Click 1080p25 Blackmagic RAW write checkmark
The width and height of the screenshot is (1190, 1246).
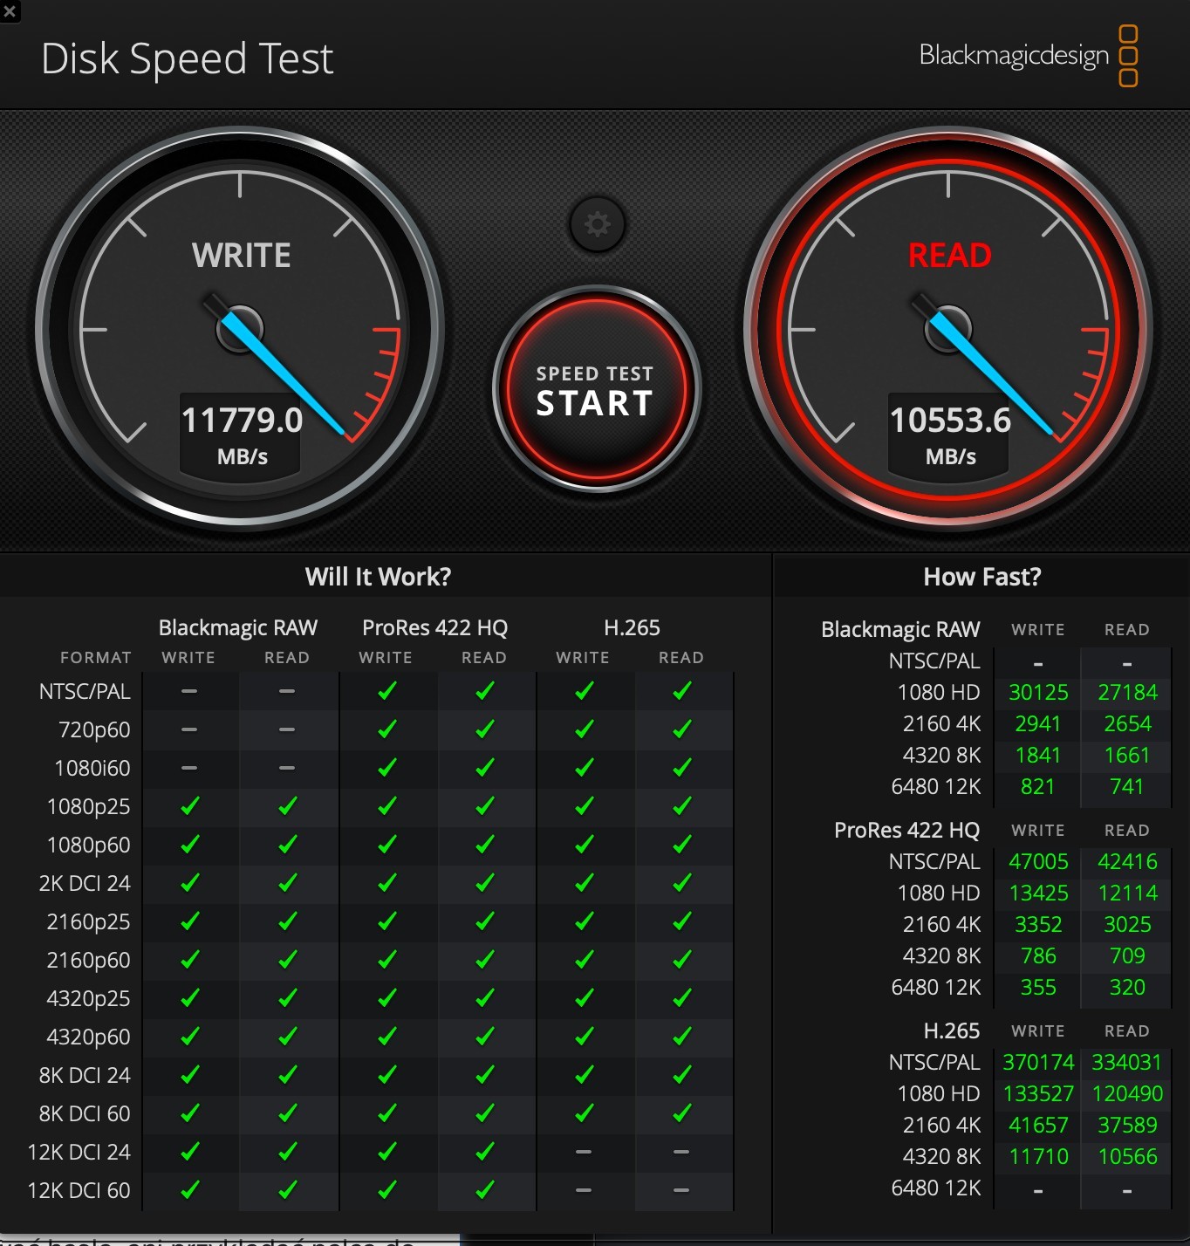(x=189, y=806)
